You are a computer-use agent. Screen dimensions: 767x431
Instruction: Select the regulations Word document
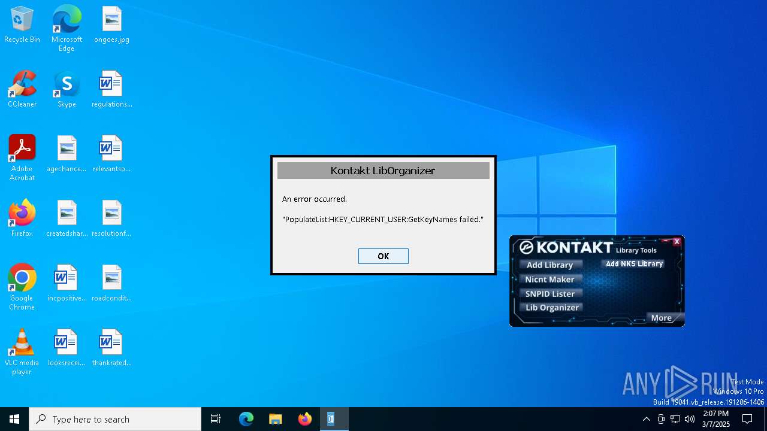click(x=111, y=90)
